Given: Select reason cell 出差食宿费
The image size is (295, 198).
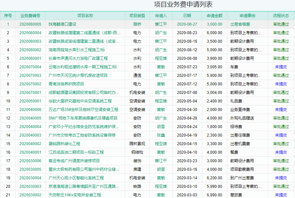Looking at the screenshot, I should [240, 24].
